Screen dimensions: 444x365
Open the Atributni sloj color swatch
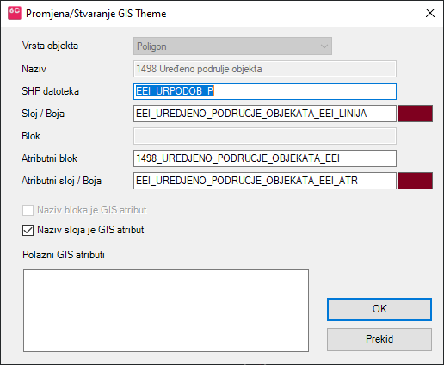coord(415,181)
